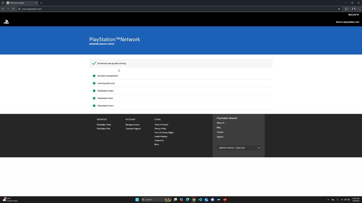Launch Microsoft Edge from the taskbar
Viewport: 362px width, 203px height.
click(188, 200)
